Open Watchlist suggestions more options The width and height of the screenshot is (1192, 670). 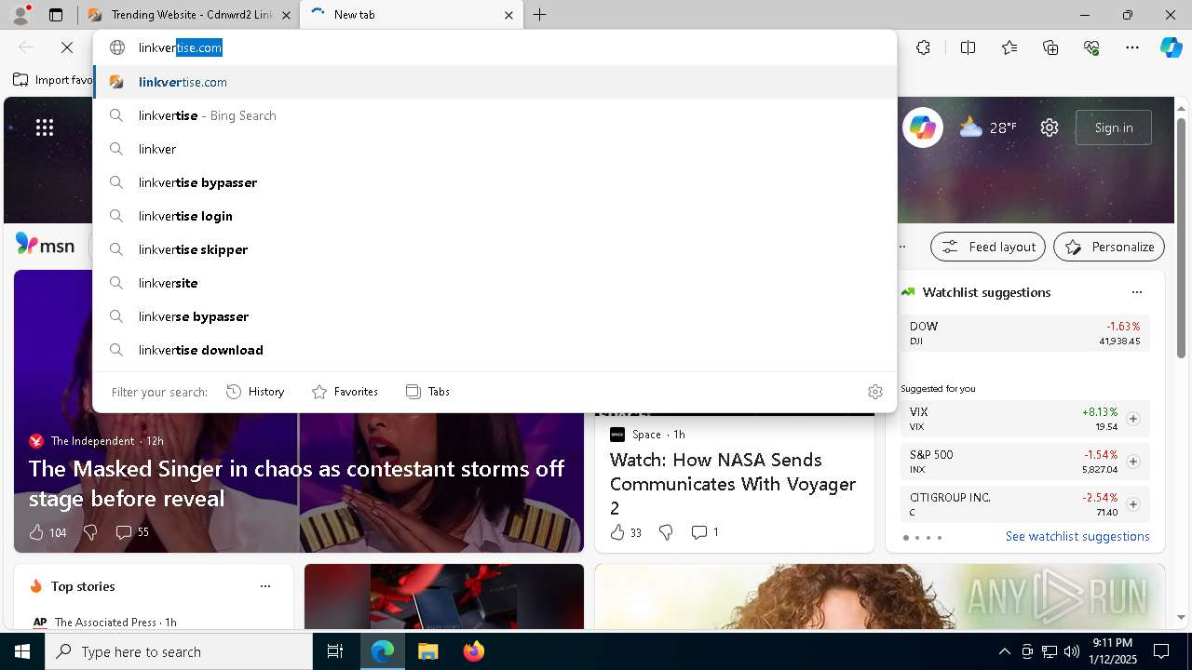pyautogui.click(x=1137, y=292)
